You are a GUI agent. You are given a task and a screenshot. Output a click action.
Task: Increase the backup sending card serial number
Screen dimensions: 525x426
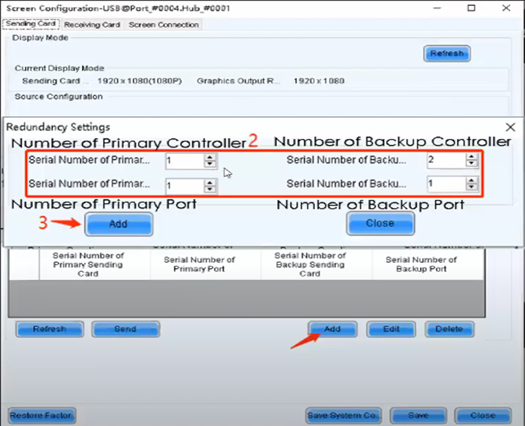pos(471,157)
